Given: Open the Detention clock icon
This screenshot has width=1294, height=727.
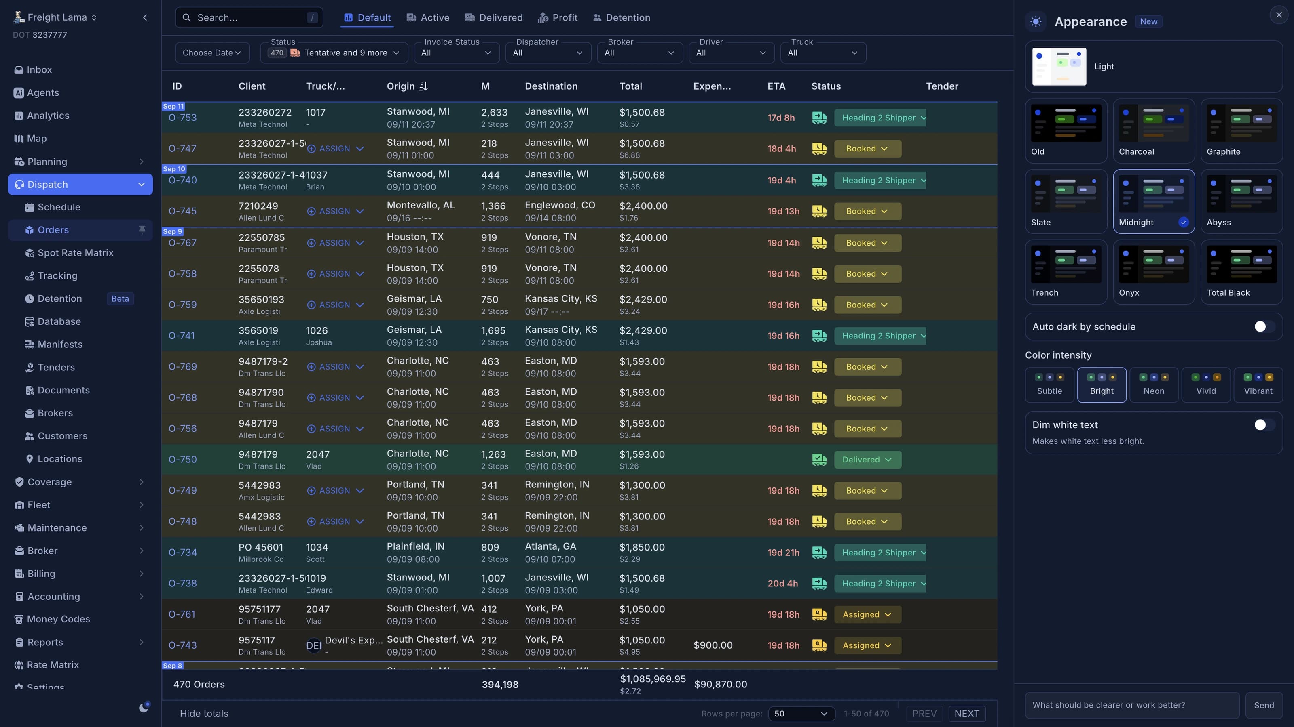Looking at the screenshot, I should pyautogui.click(x=30, y=299).
